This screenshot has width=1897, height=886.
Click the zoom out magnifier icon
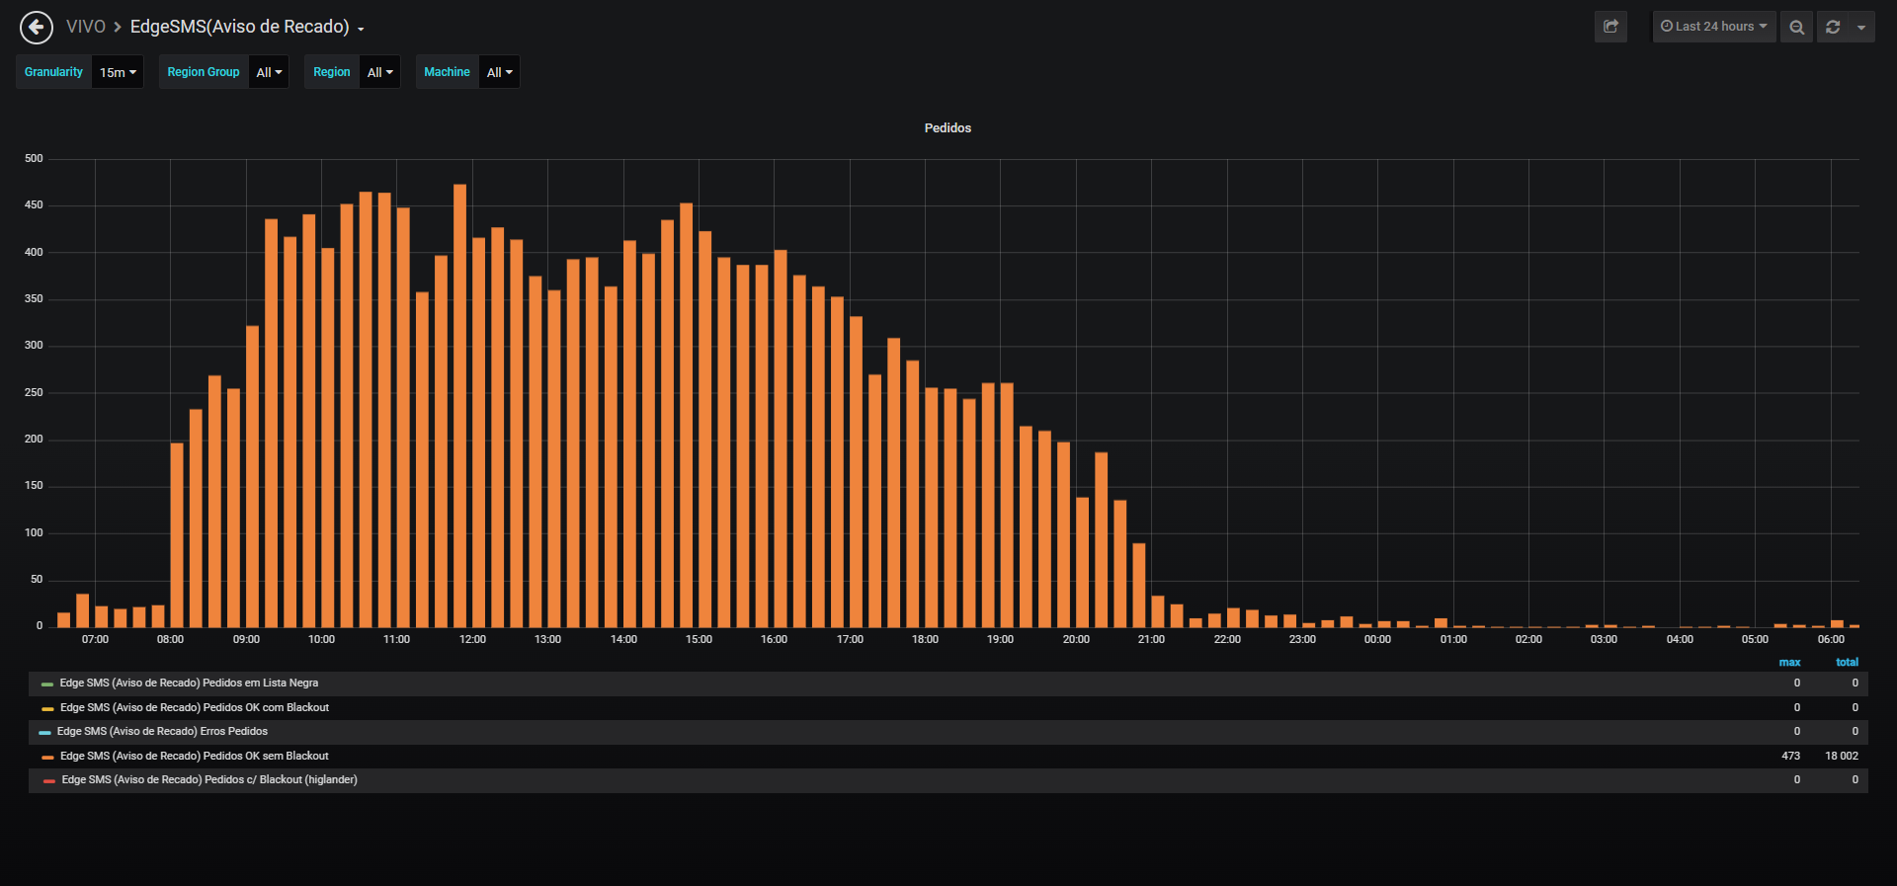(1796, 27)
